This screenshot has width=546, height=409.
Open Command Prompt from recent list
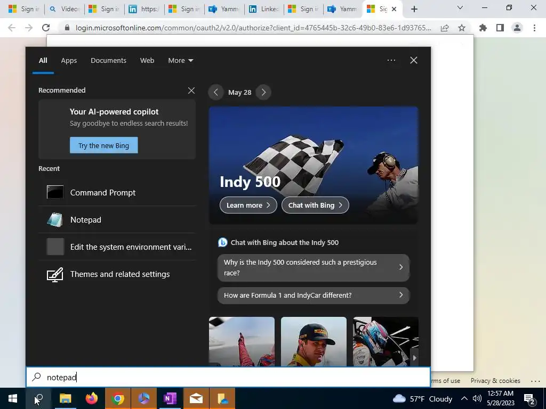(117, 192)
